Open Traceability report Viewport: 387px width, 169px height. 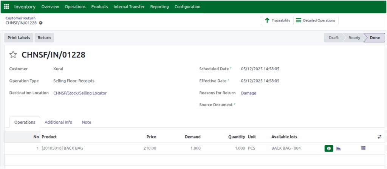click(277, 20)
